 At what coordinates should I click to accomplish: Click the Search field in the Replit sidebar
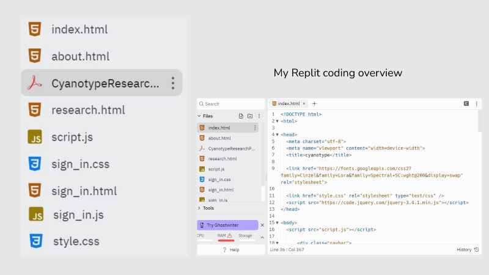(231, 104)
